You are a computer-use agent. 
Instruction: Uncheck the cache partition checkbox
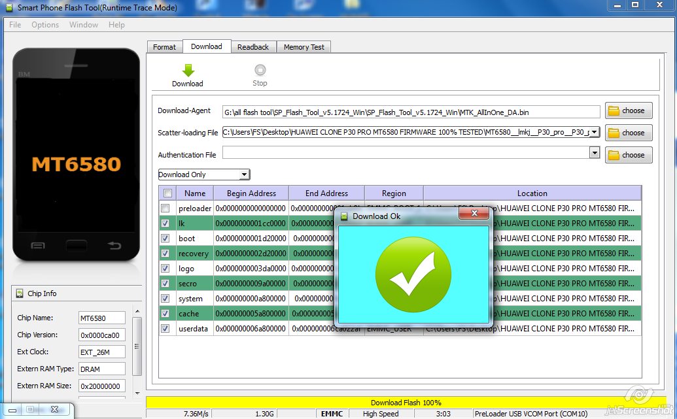(x=165, y=314)
